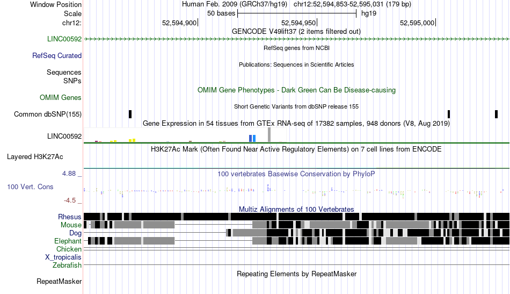
Task: Click the Scale label
Action: pyautogui.click(x=73, y=13)
